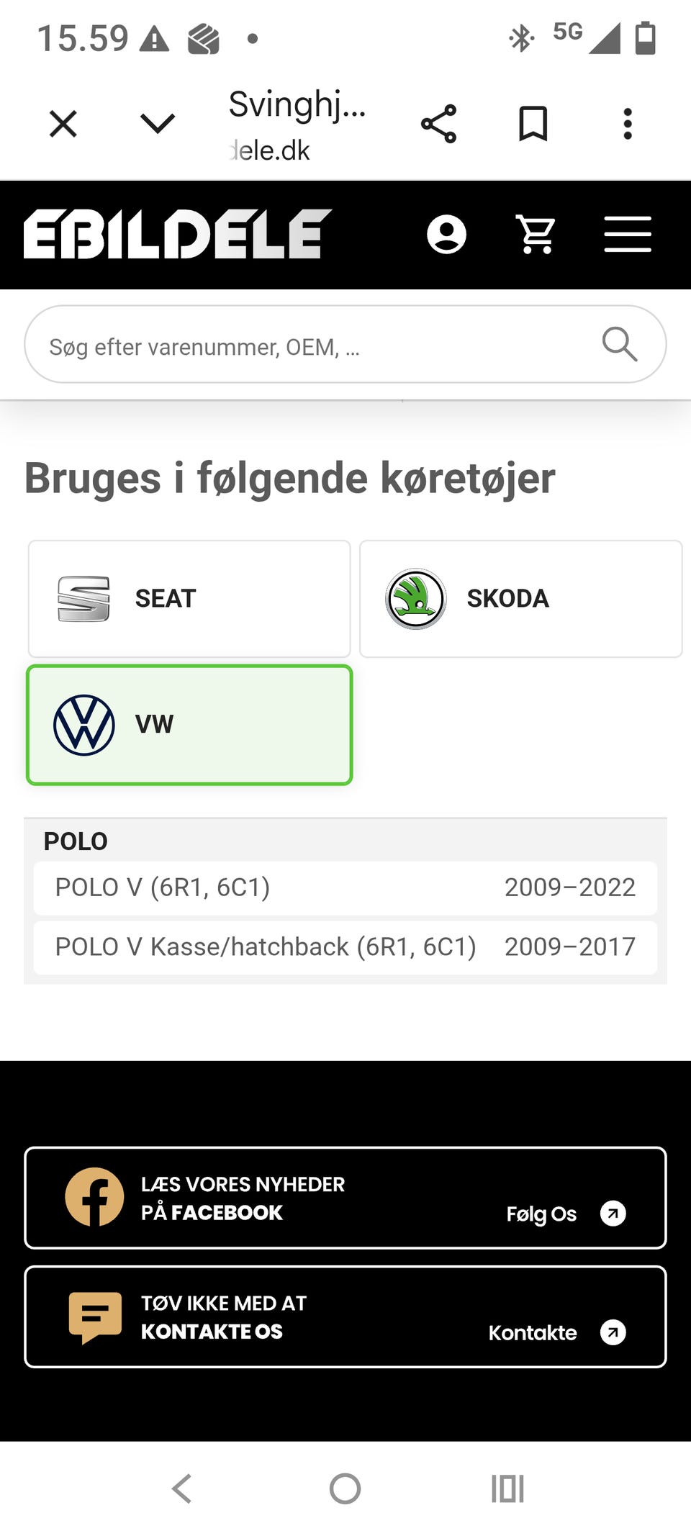The width and height of the screenshot is (691, 1536).
Task: Open the user account icon
Action: [x=446, y=235]
